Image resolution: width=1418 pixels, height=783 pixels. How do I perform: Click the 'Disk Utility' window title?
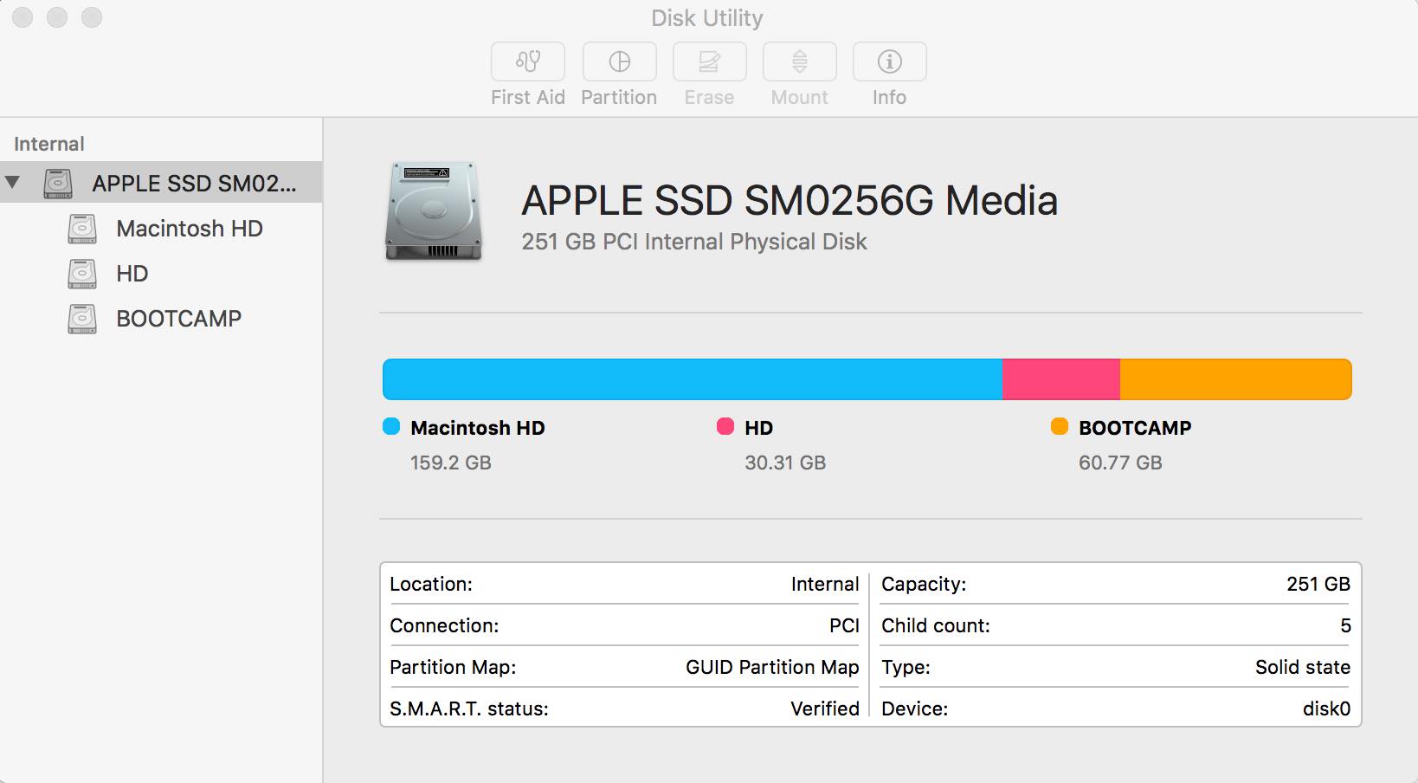click(707, 18)
